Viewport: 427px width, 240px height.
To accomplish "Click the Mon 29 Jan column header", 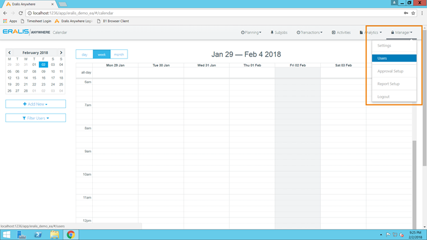I will click(x=115, y=65).
